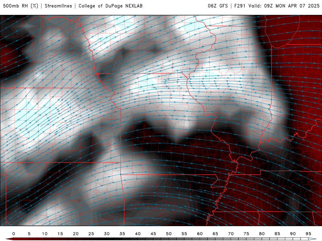Pick the "30" legend value
Screen dimensions: 322x241
pos(107,234)
